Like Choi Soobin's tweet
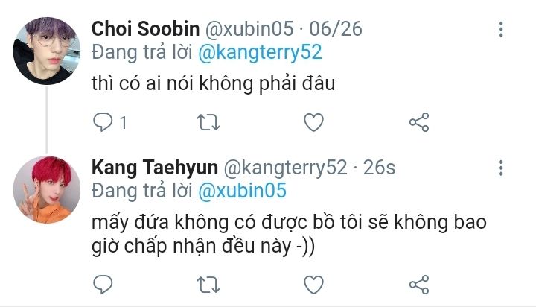Image resolution: width=536 pixels, height=307 pixels. coord(314,121)
